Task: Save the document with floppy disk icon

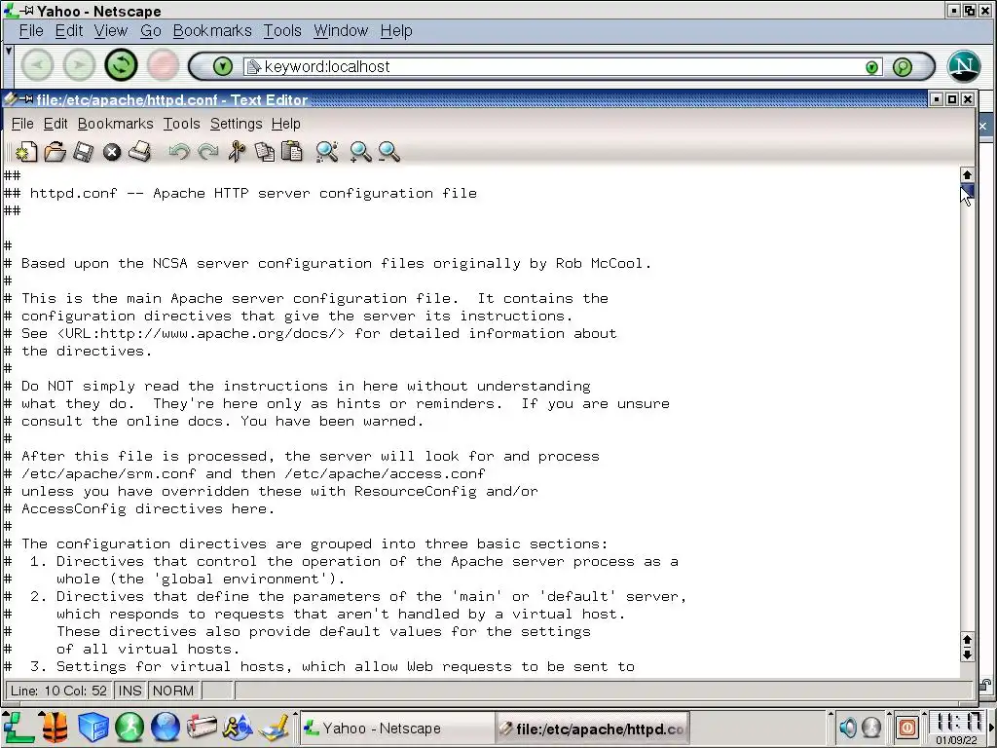Action: tap(84, 152)
